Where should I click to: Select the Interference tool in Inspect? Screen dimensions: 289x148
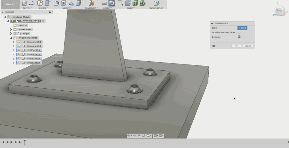112,3
